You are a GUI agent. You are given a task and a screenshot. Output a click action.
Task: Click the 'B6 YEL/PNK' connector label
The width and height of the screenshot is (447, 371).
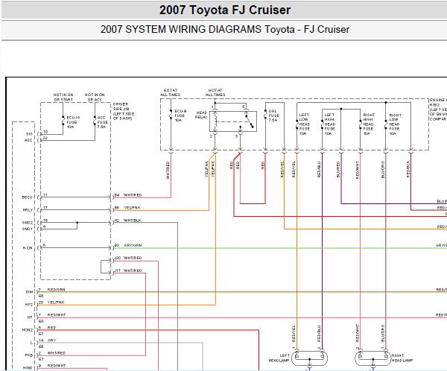point(127,208)
